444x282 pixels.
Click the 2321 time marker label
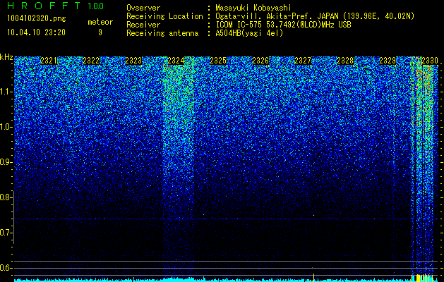(49, 61)
